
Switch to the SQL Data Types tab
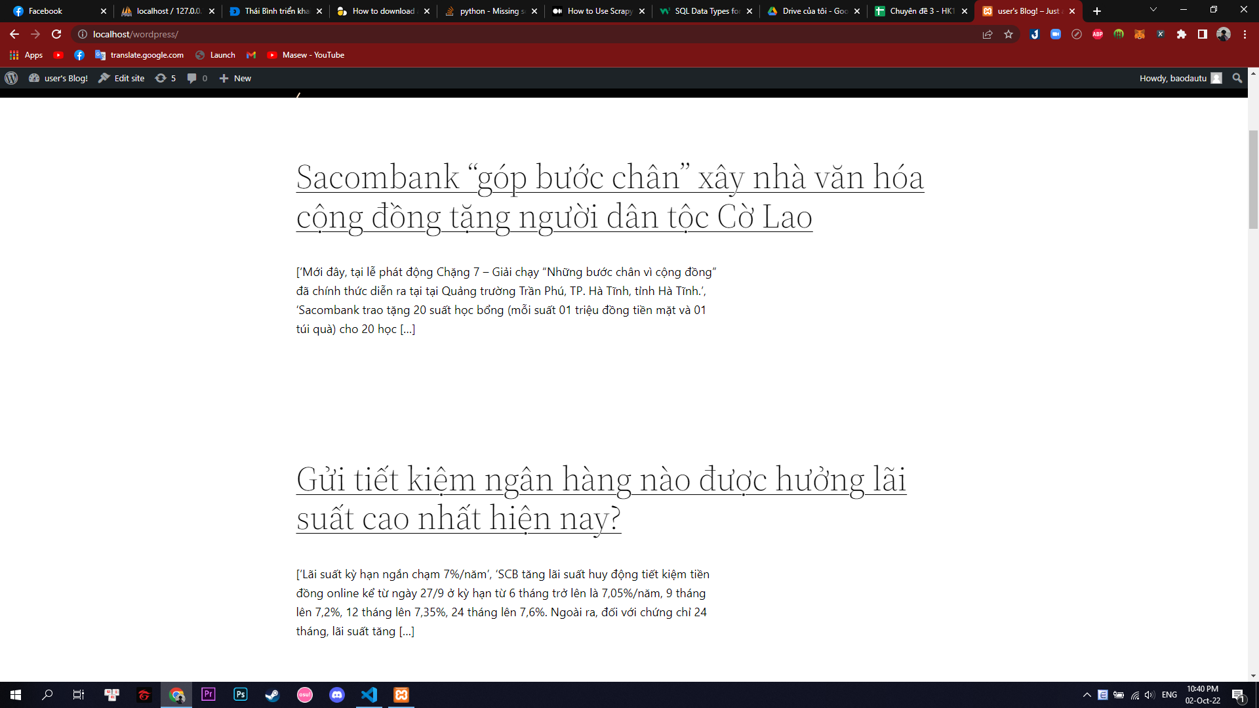point(705,11)
